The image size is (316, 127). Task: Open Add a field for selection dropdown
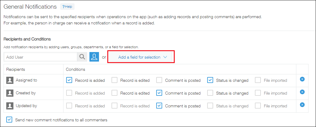141,57
